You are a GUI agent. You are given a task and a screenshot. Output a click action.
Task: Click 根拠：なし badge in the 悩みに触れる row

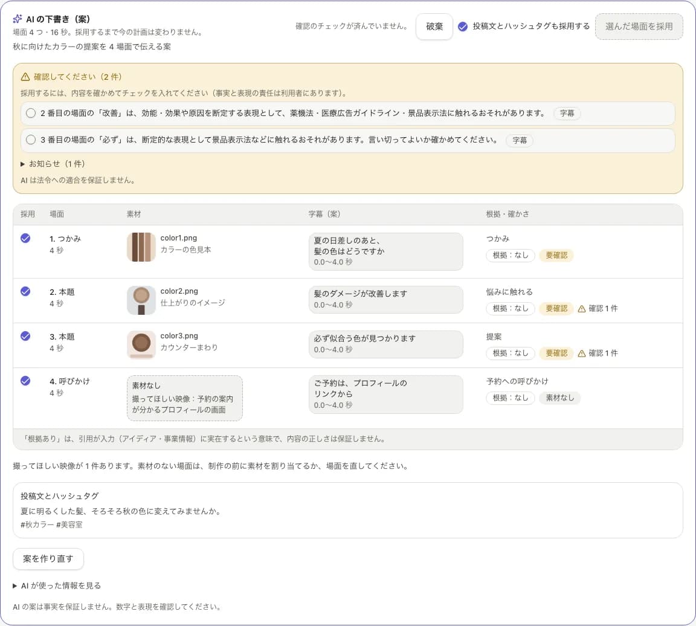[x=511, y=309]
